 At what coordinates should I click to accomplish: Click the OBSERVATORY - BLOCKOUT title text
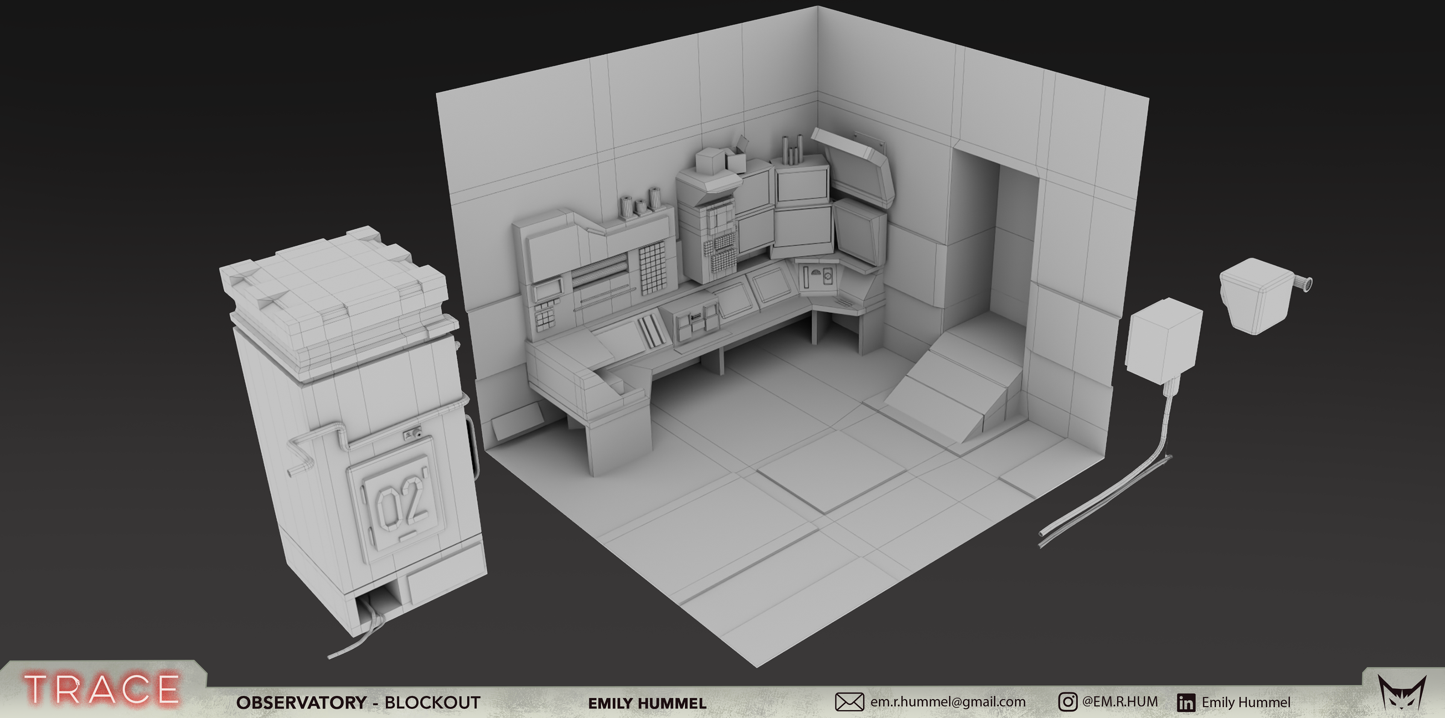358,703
